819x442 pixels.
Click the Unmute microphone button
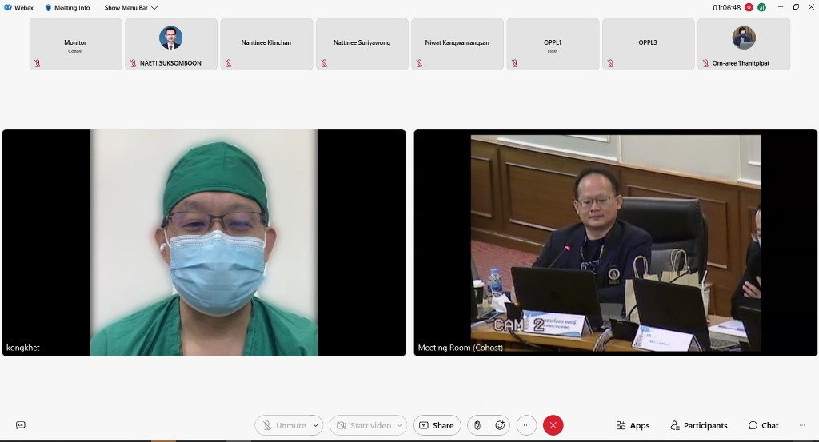tap(283, 425)
